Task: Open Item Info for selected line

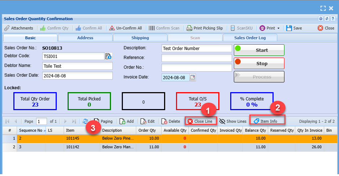Action: click(x=266, y=121)
